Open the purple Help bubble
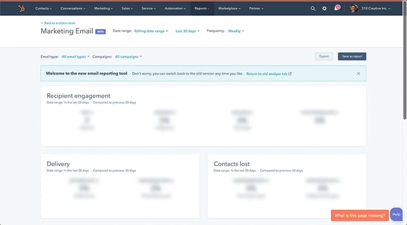Viewport: 407px width, 225px height. [397, 215]
